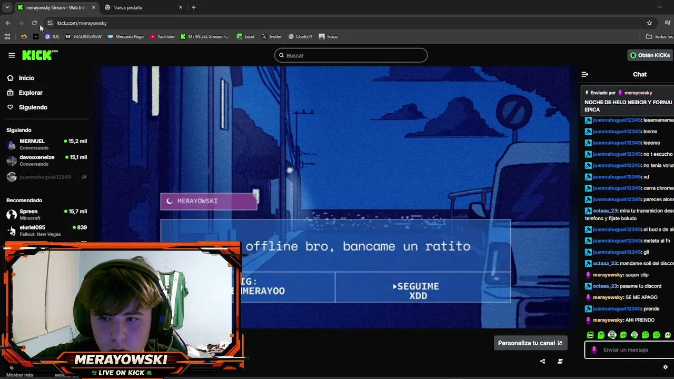Bookmark this page with star icon

649,23
